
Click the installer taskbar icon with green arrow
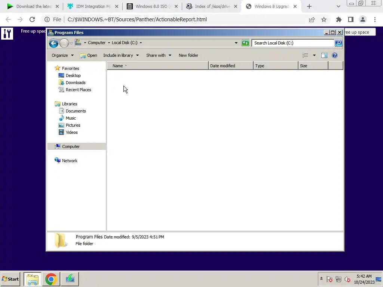pos(70,279)
